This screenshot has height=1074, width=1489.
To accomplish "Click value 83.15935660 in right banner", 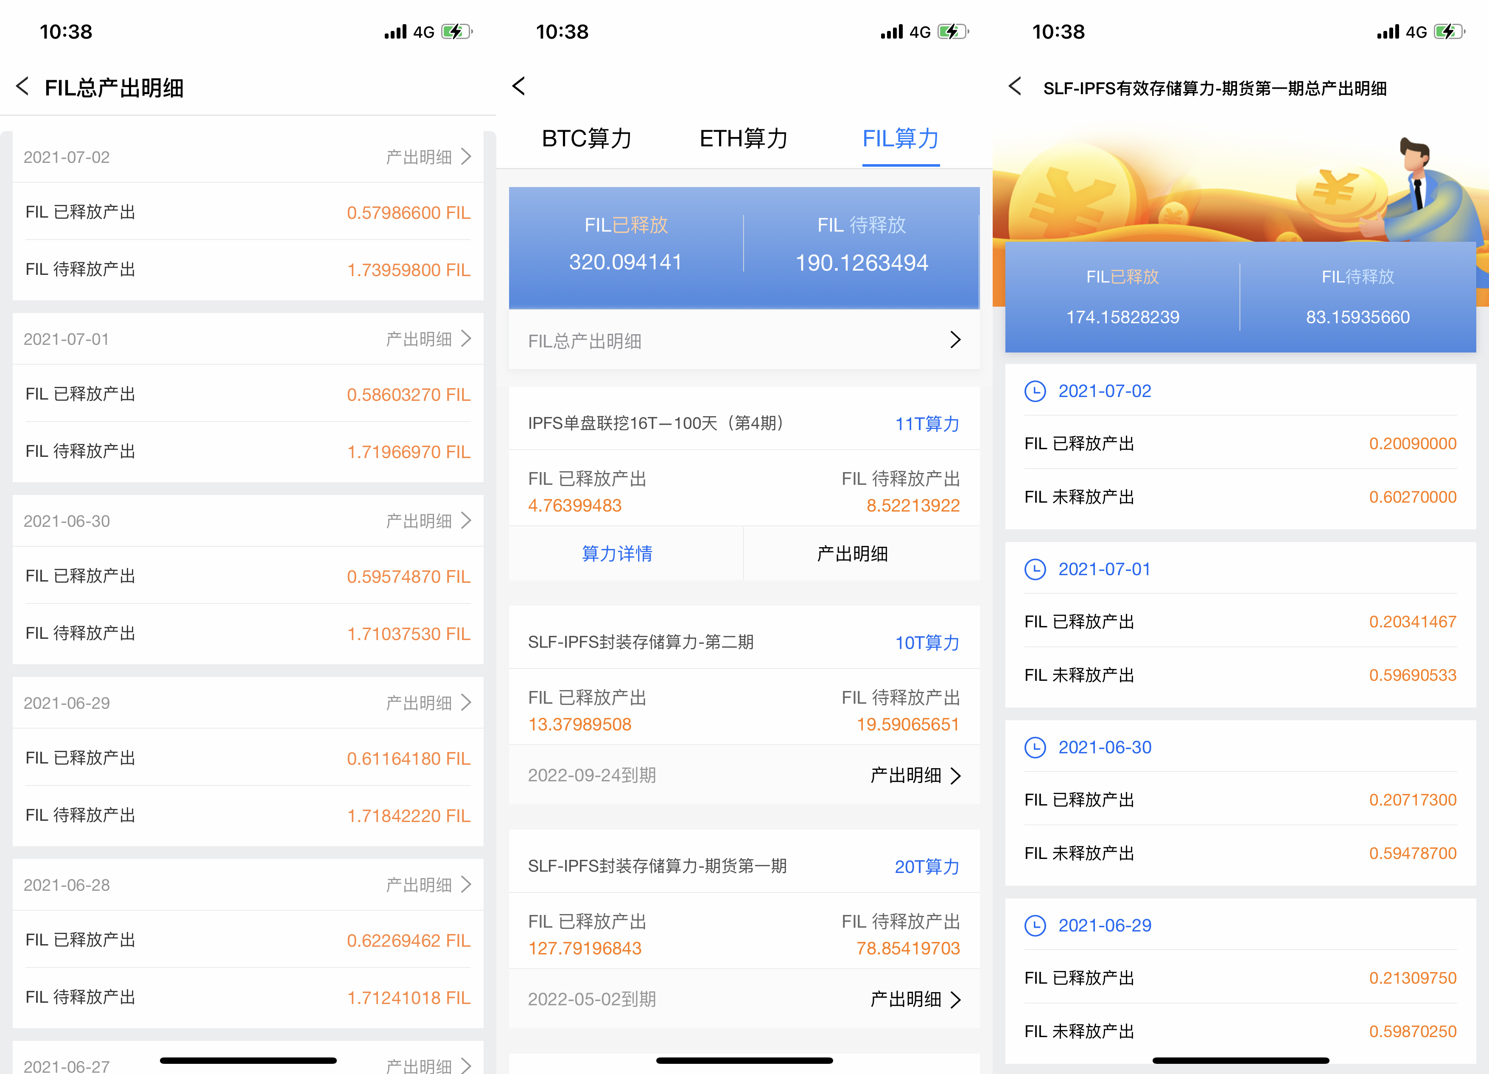I will [1357, 317].
